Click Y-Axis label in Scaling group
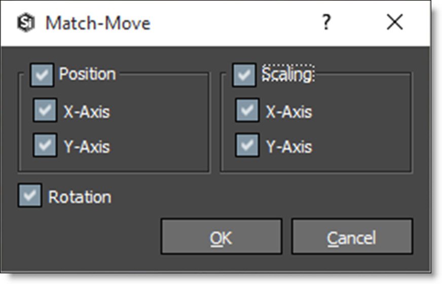 click(289, 147)
